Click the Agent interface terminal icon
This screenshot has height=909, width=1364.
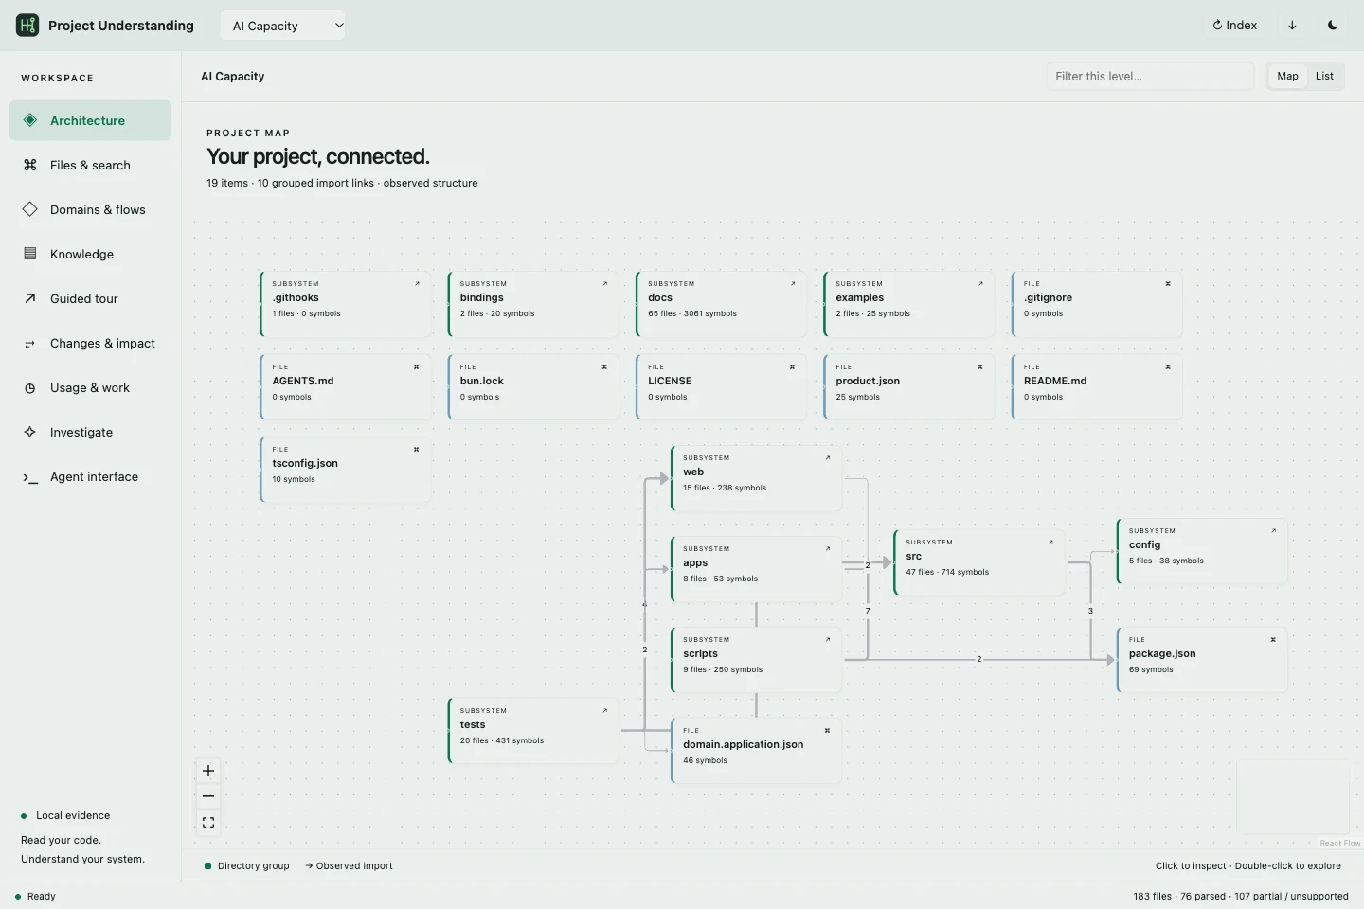point(30,477)
